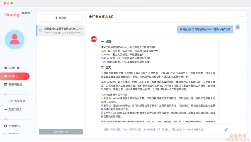This screenshot has width=251, height=142.
Task: Click the user avatar beside the sent message
Action: point(238,27)
